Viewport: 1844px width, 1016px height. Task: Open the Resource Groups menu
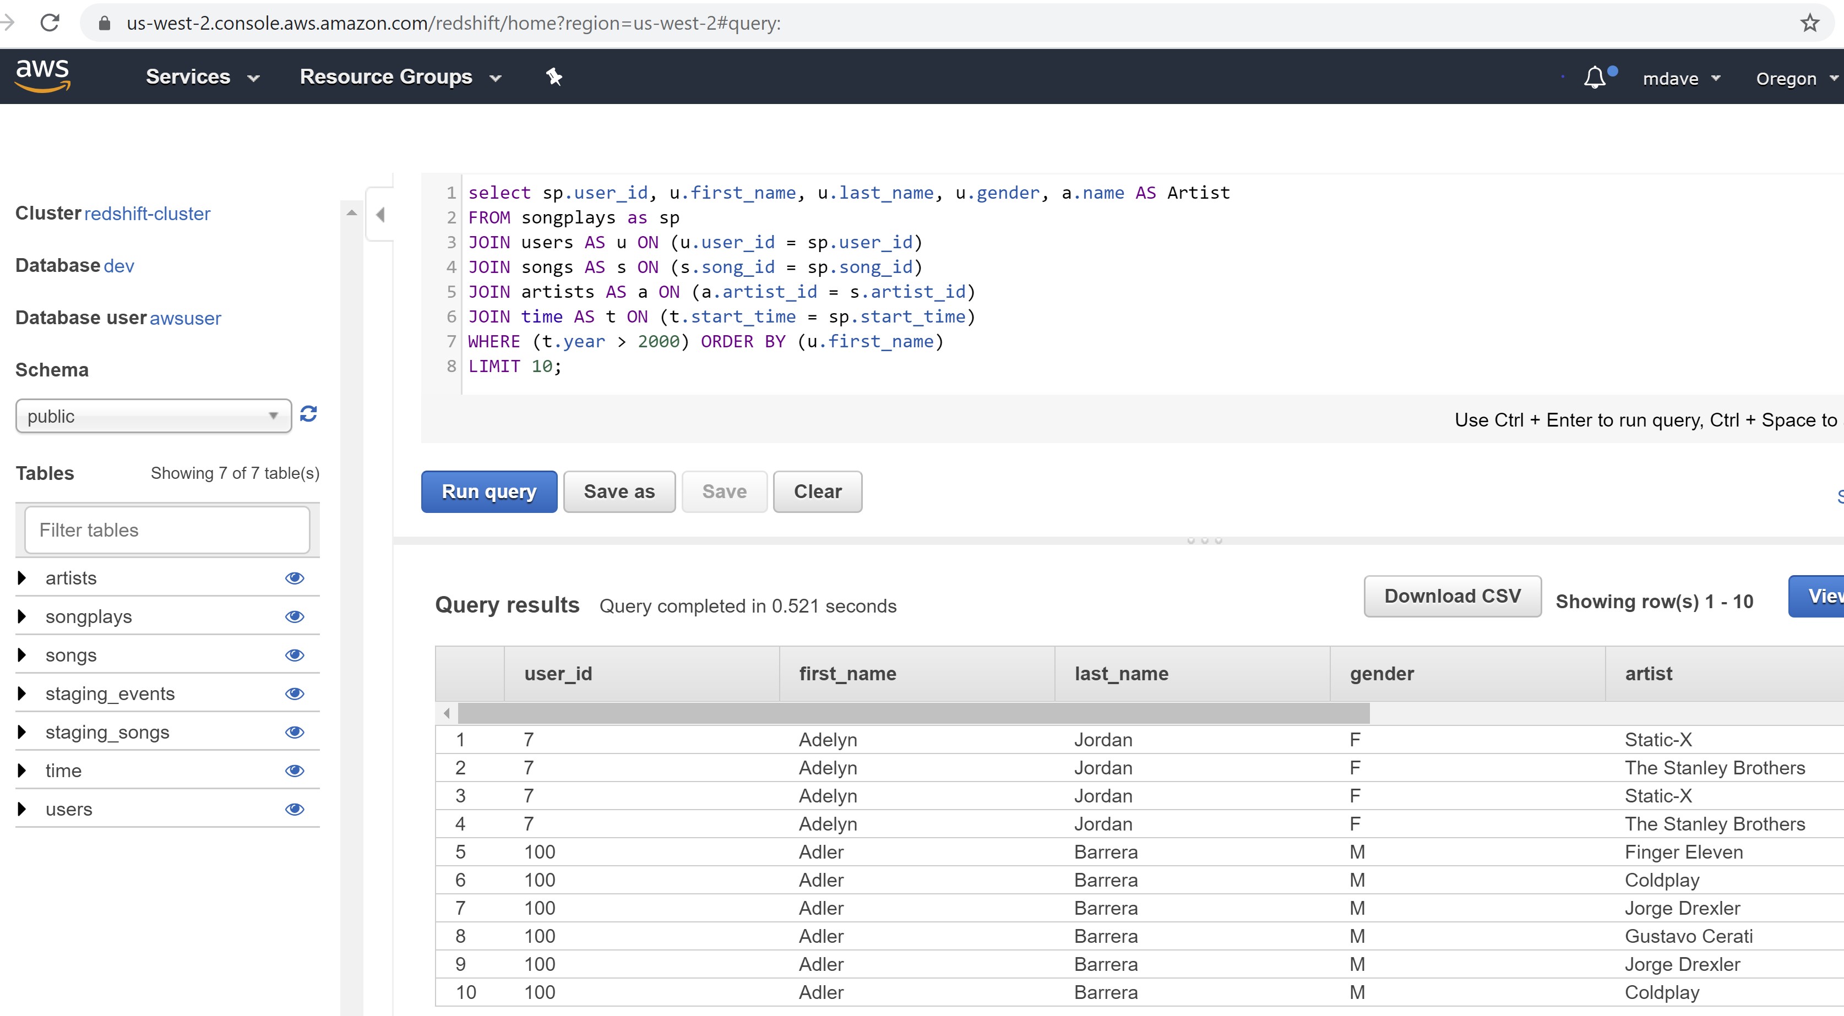click(400, 77)
